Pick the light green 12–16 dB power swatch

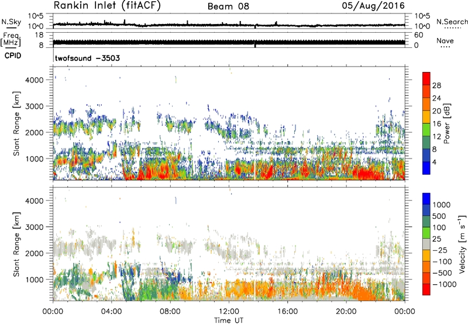pos(426,130)
